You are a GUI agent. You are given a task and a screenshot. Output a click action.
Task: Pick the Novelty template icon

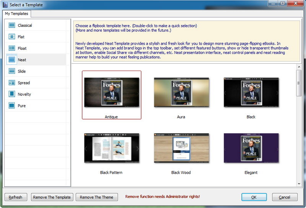click(11, 94)
